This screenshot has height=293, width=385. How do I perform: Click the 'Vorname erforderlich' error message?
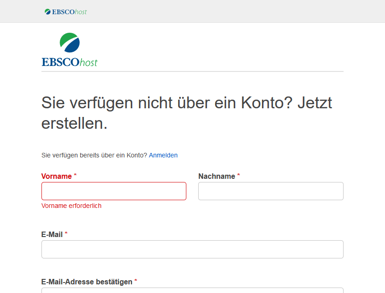[72, 206]
